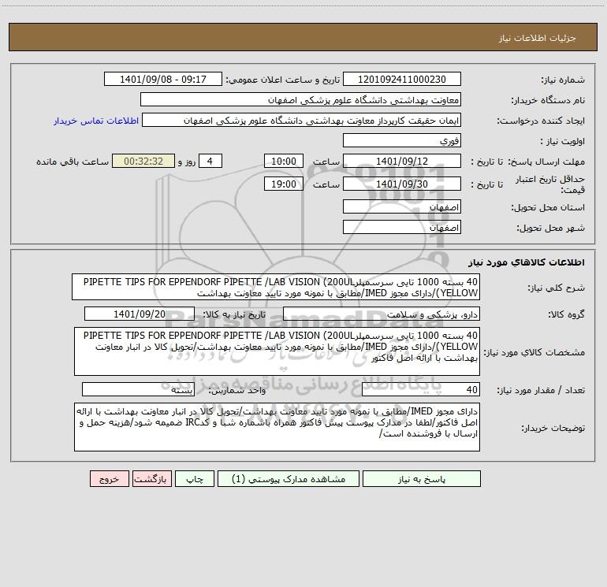Click the response deadline time 10:00
This screenshot has width=607, height=587.
coord(283,162)
